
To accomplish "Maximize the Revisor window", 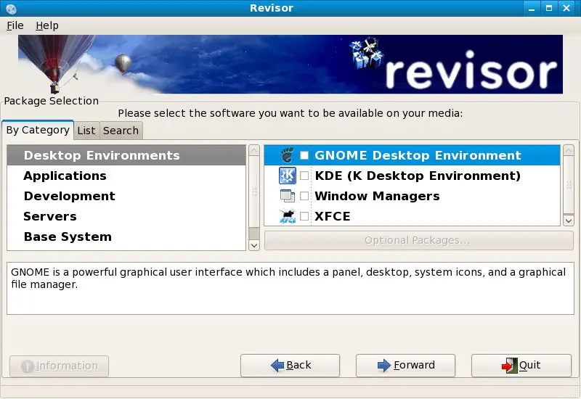I will 549,8.
